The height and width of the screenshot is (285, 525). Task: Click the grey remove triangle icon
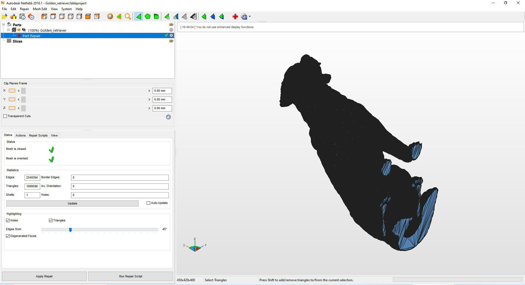185,17
